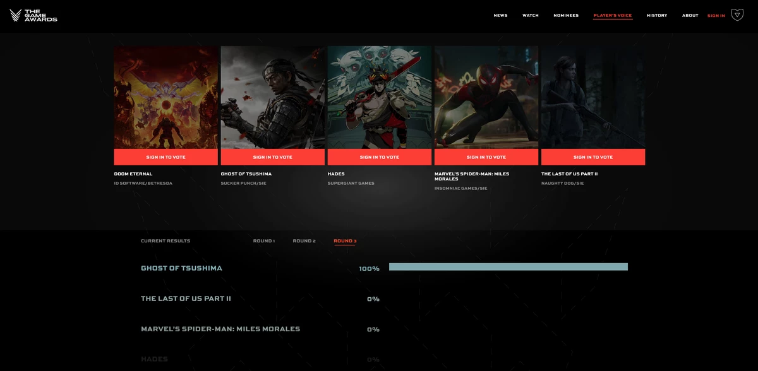The height and width of the screenshot is (371, 758).
Task: Open the shield profile icon in header
Action: (x=737, y=15)
